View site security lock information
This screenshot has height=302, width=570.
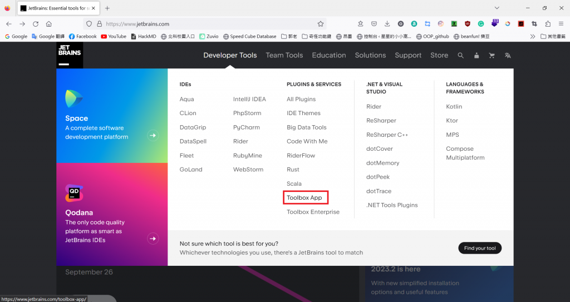point(99,24)
